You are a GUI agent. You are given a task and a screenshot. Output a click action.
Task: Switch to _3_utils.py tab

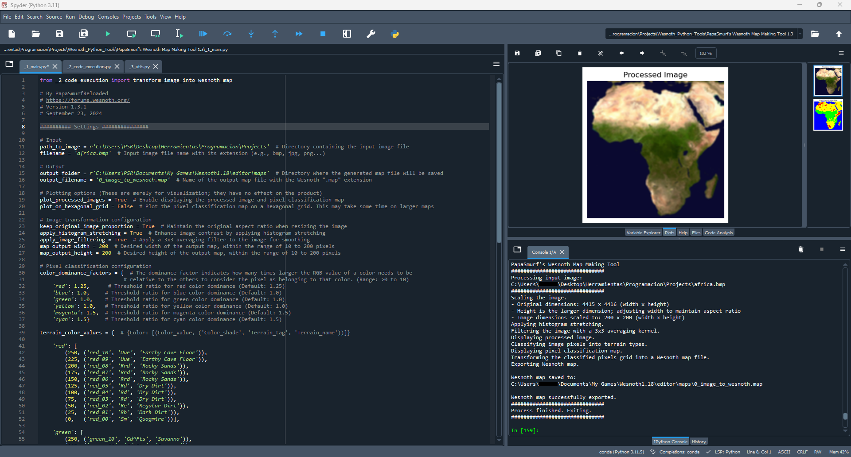point(140,66)
